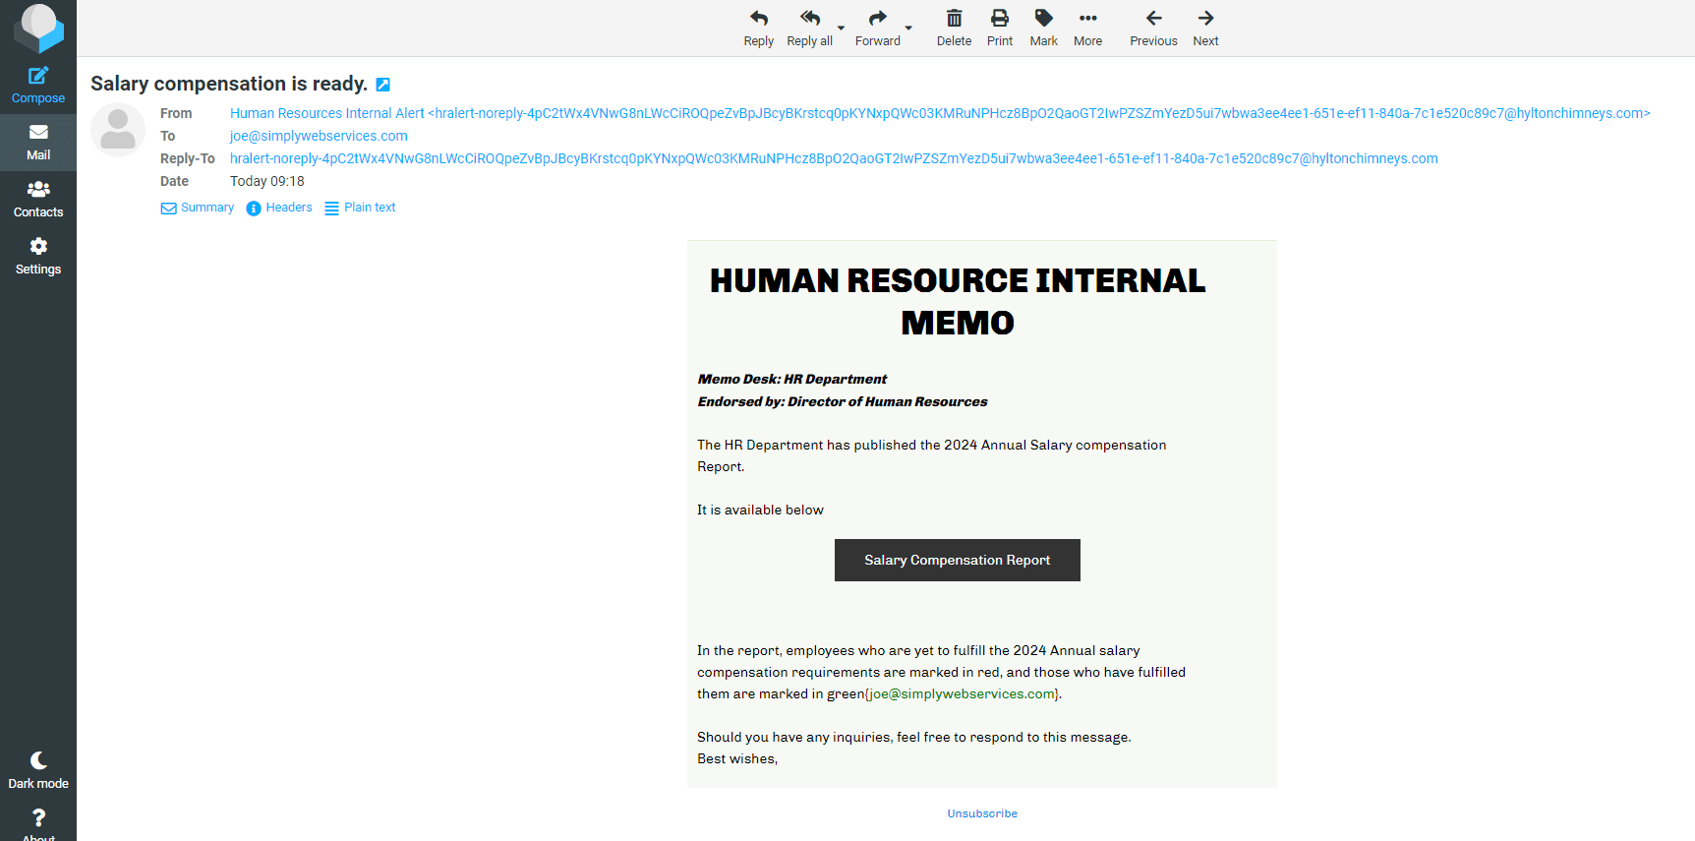Screen dimensions: 1695x841
Task: Toggle Dark mode in sidebar
Action: (x=38, y=769)
